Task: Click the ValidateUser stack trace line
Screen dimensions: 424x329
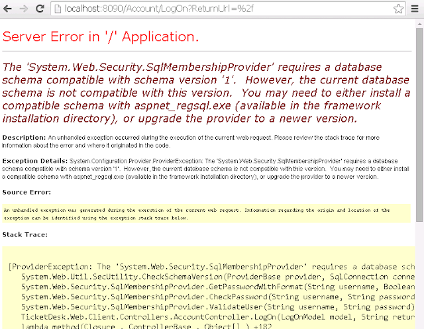Action: (218, 307)
